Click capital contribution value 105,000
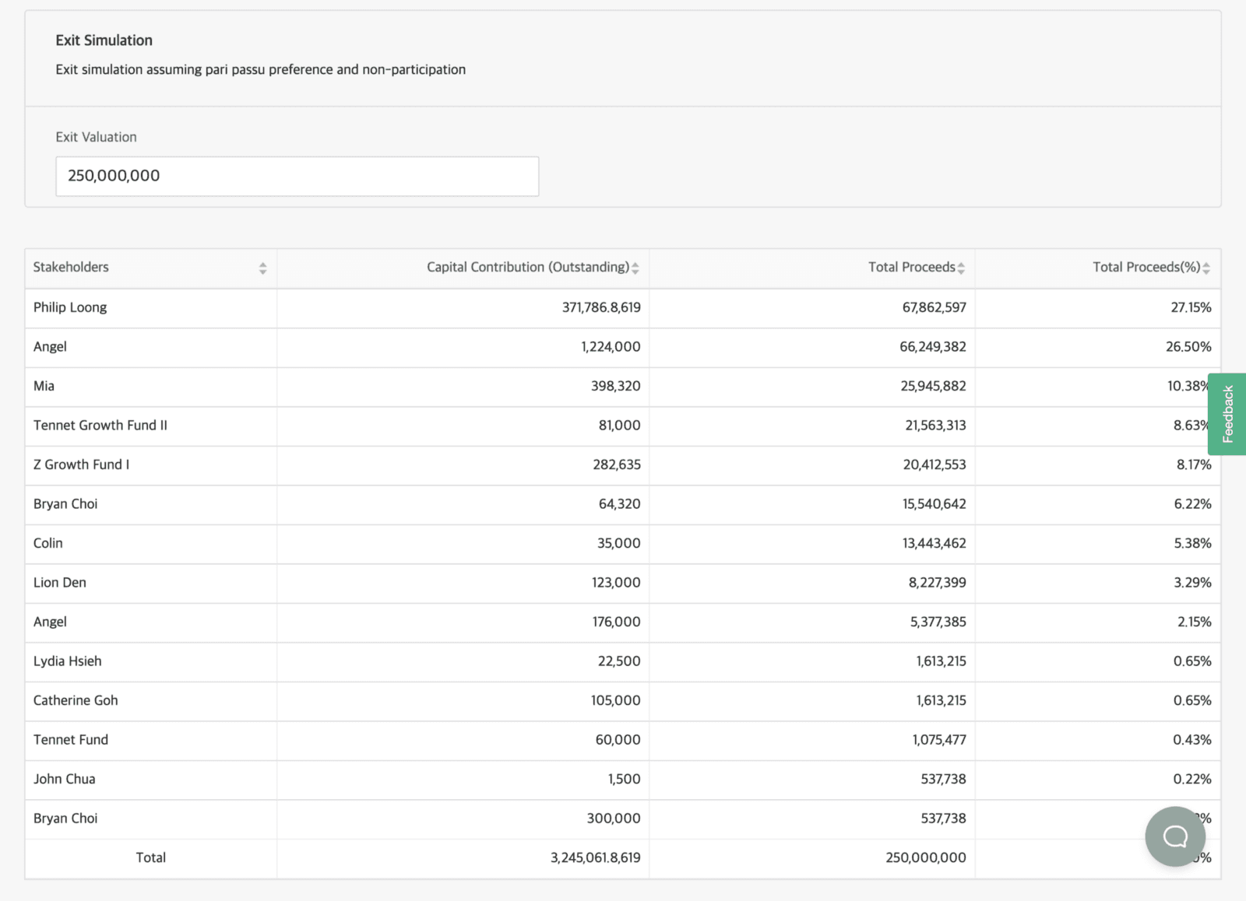The height and width of the screenshot is (901, 1246). pos(615,700)
